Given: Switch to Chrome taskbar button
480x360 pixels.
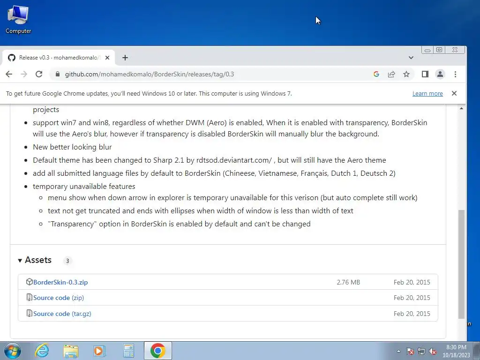Looking at the screenshot, I should (157, 351).
